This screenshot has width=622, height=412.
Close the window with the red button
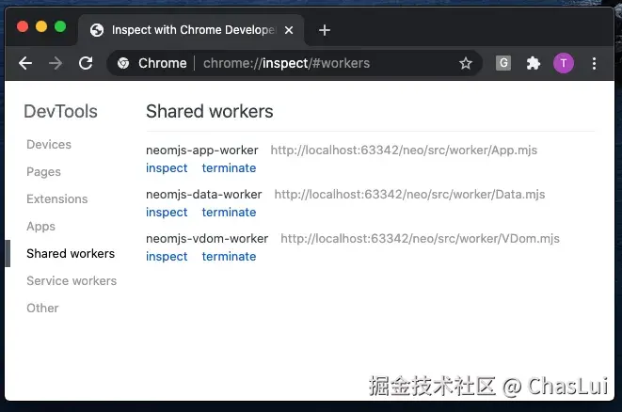coord(23,26)
